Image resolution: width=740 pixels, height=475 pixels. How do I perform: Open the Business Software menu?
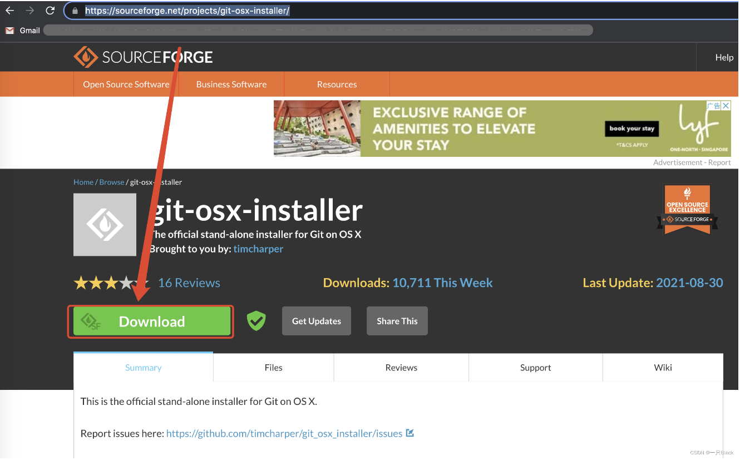tap(231, 84)
